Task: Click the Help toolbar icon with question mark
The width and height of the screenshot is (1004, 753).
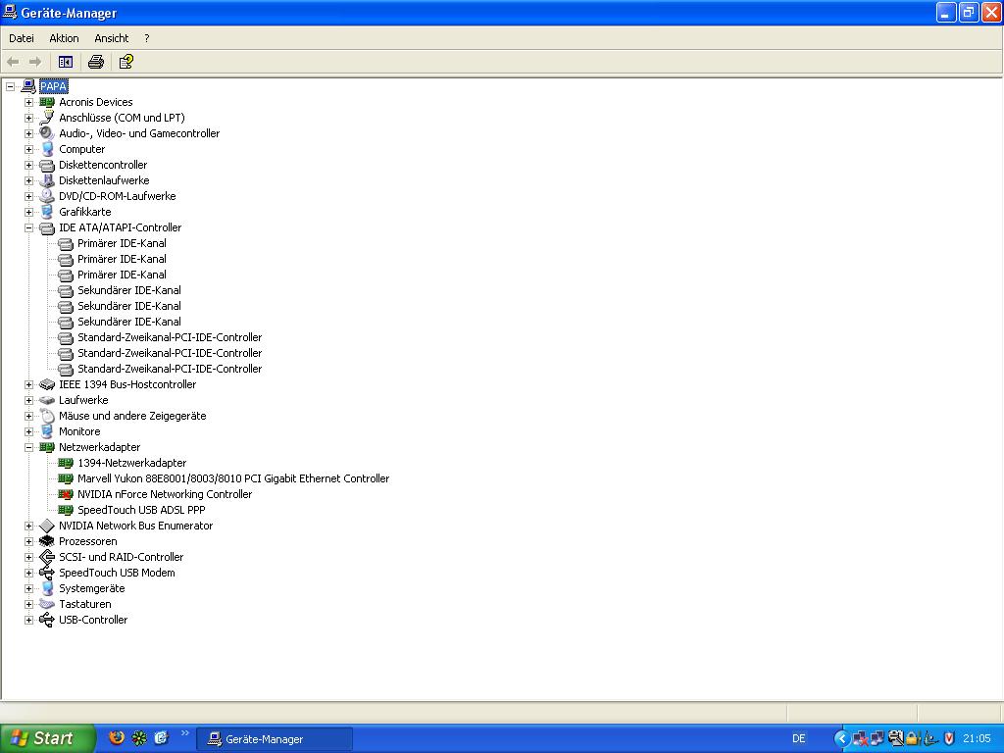Action: (x=126, y=62)
